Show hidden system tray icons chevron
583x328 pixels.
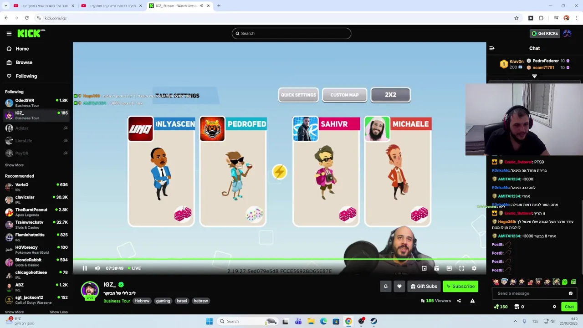pos(516,321)
